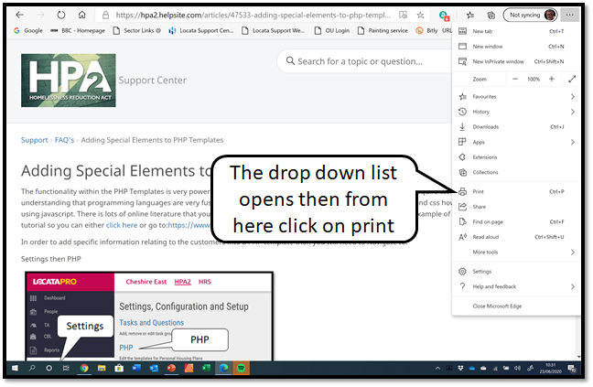This screenshot has width=593, height=387.
Task: Select Find on page menu item
Action: coord(516,221)
